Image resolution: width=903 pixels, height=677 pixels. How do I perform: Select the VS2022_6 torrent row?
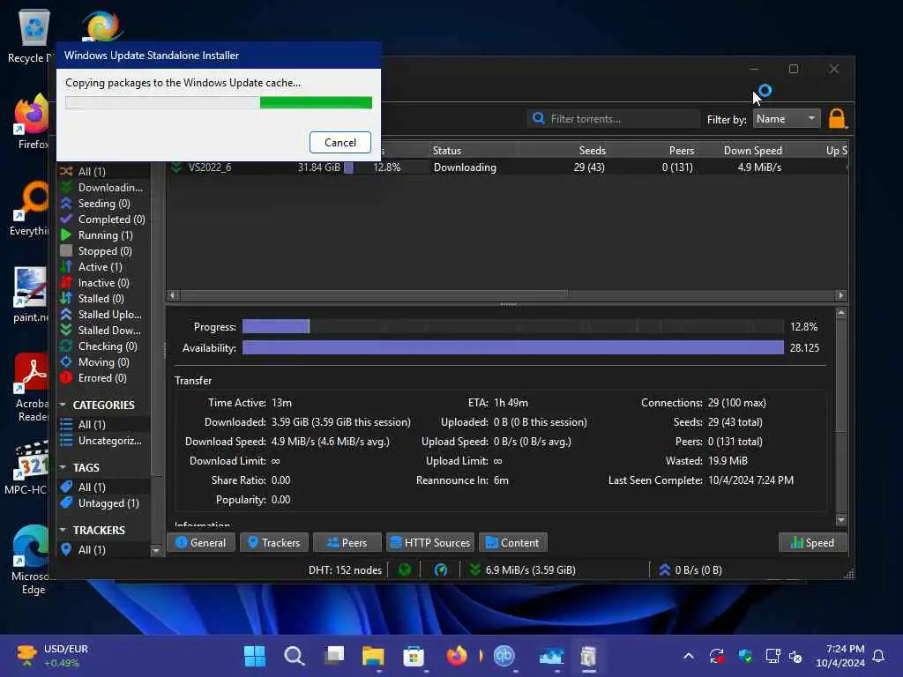(507, 167)
